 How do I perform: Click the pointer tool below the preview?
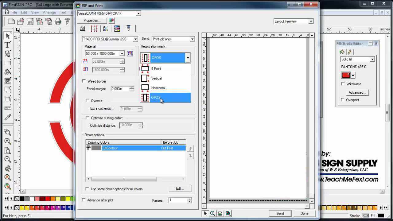pyautogui.click(x=205, y=213)
